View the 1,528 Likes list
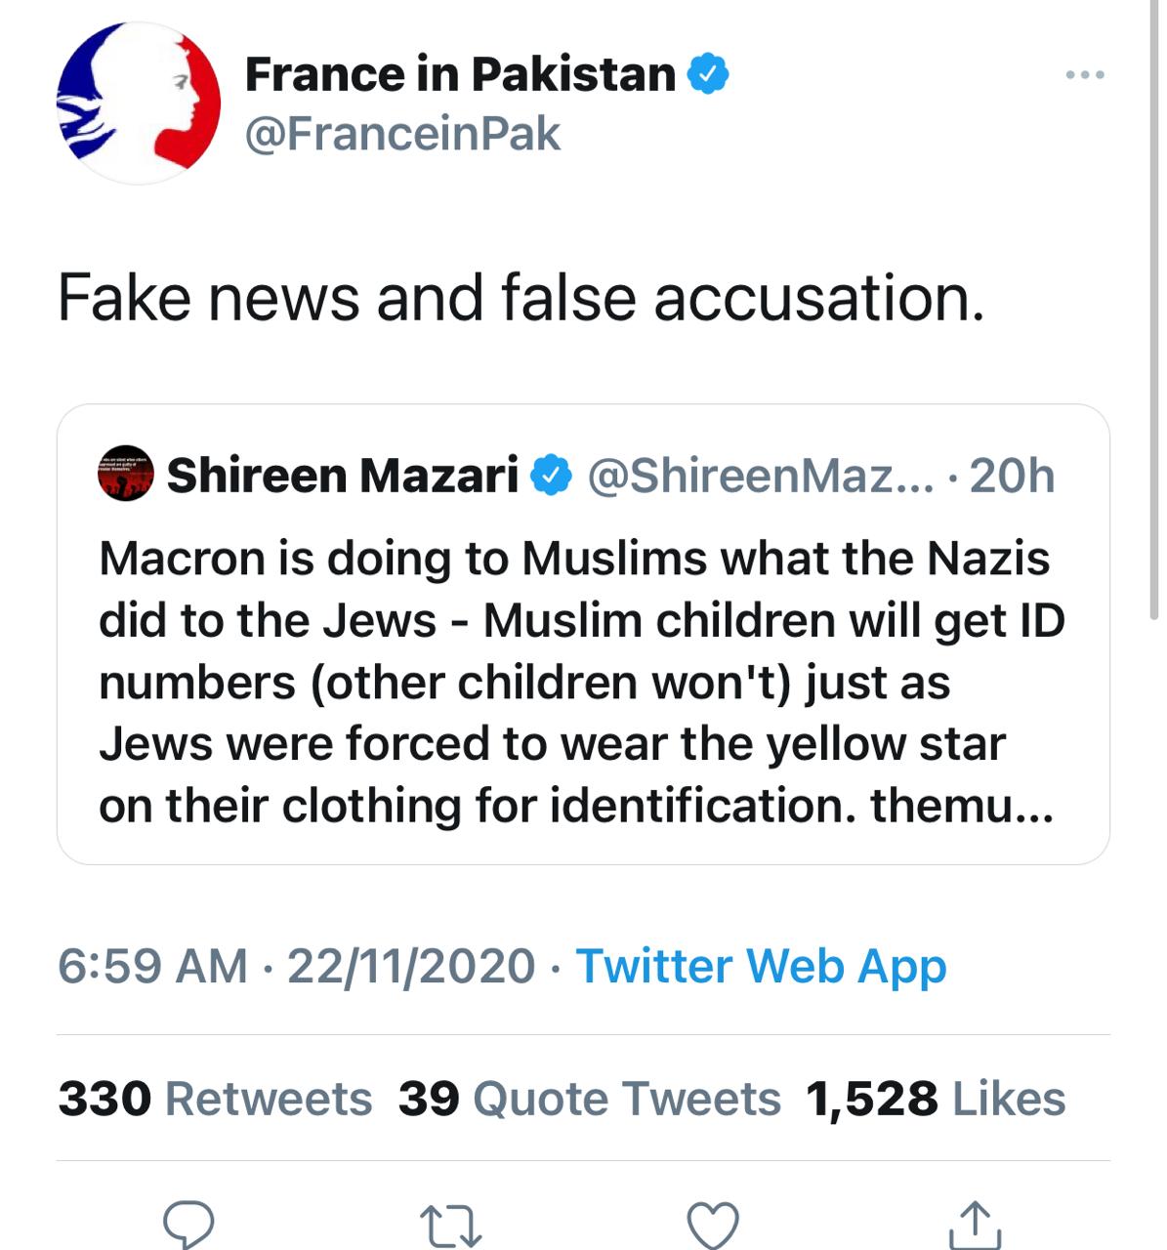1167x1250 pixels. 935,1099
